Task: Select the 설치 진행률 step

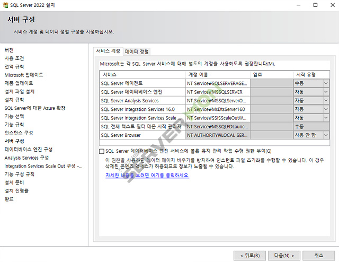Action: tap(16, 191)
